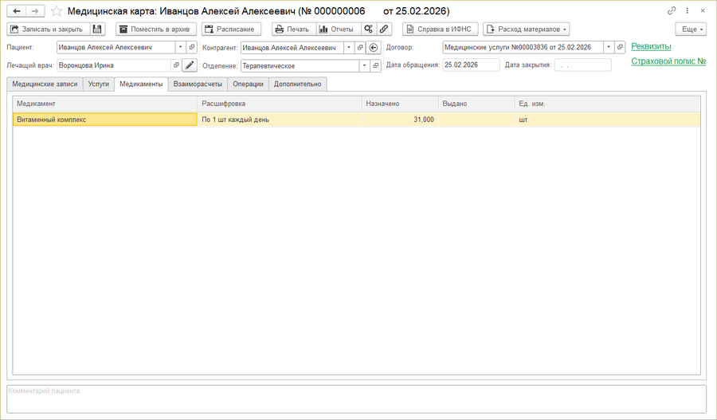
Task: Click the empty Дата закрытия field
Action: (582, 65)
